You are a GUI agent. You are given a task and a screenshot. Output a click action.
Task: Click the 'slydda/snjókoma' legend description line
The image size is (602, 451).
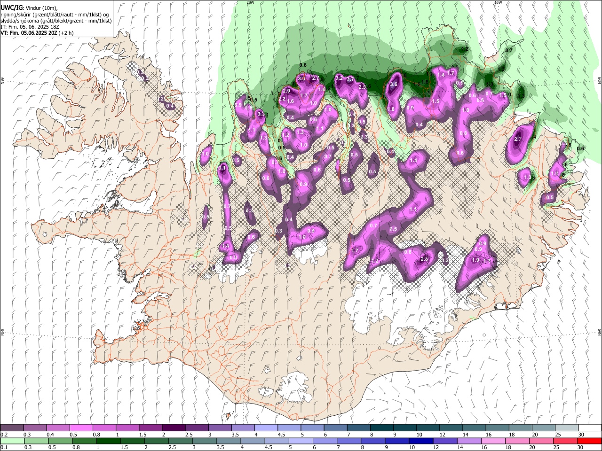[56, 21]
